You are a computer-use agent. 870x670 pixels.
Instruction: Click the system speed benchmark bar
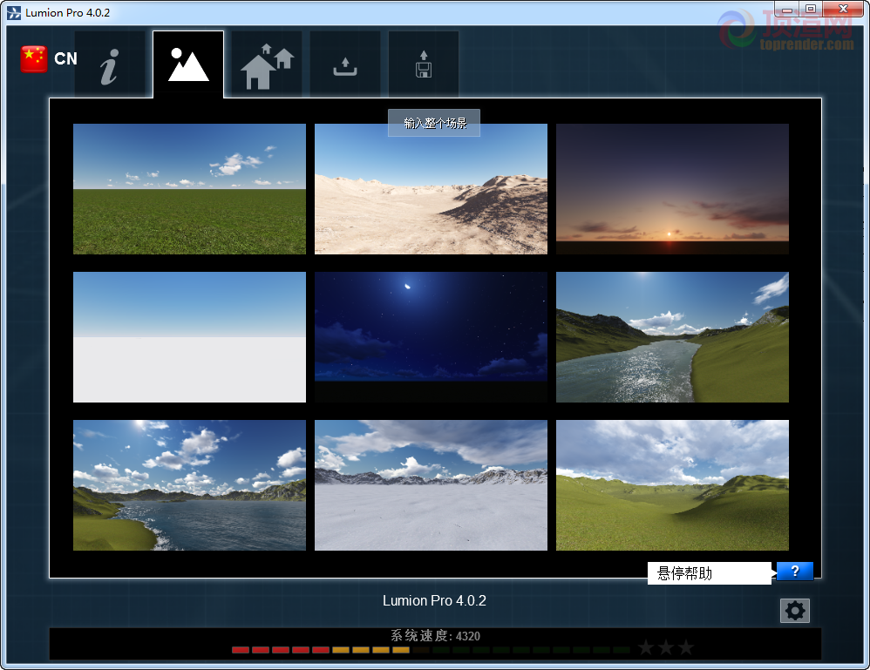[x=432, y=649]
